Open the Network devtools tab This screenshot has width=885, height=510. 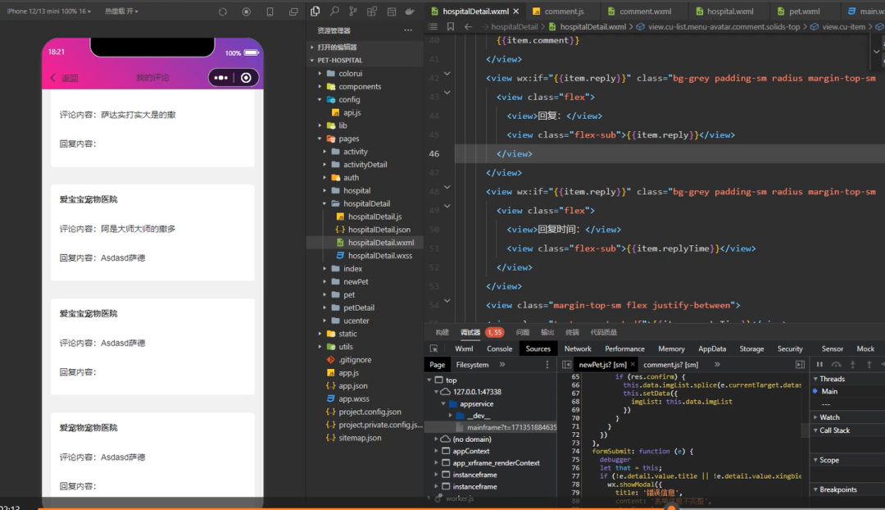578,349
